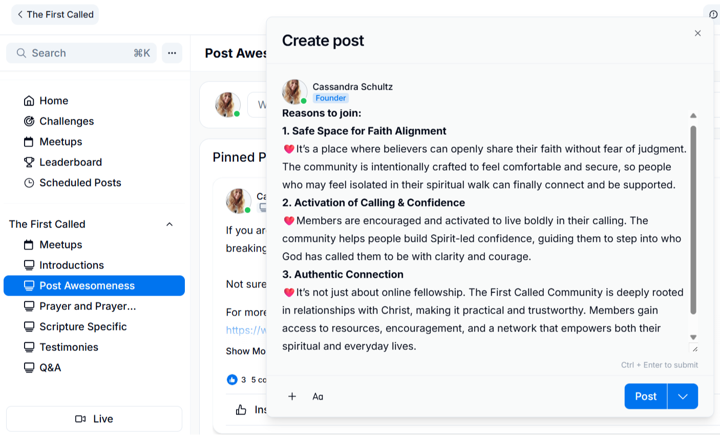This screenshot has height=435, width=720.
Task: Open the Scripture Specific space
Action: click(83, 326)
